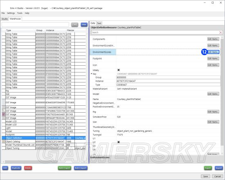Click the Object Catalog row thumbnail icon

4,141
